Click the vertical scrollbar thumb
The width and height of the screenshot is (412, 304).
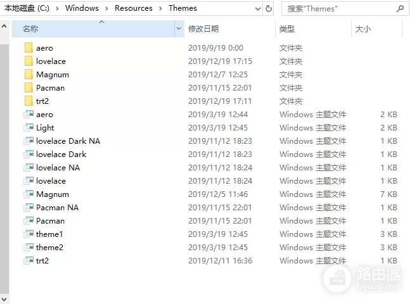tap(4, 169)
